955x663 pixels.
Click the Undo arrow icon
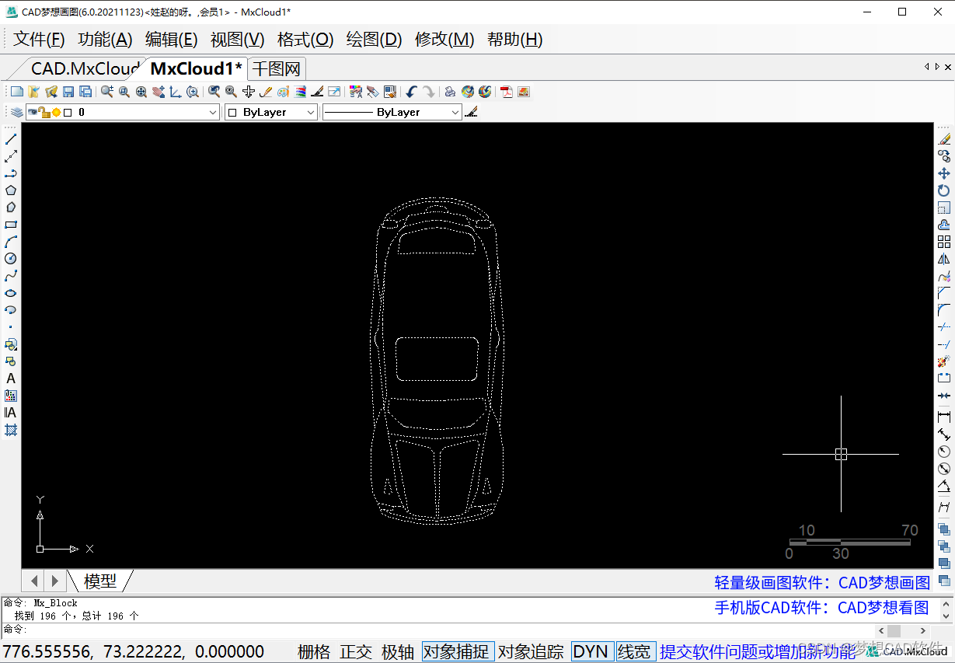(x=412, y=92)
